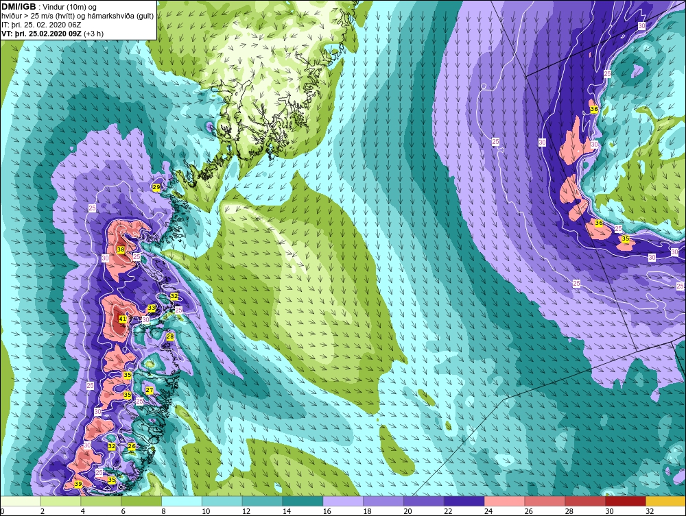
Task: Select the yellow 26 gust label
Action: pos(132,446)
